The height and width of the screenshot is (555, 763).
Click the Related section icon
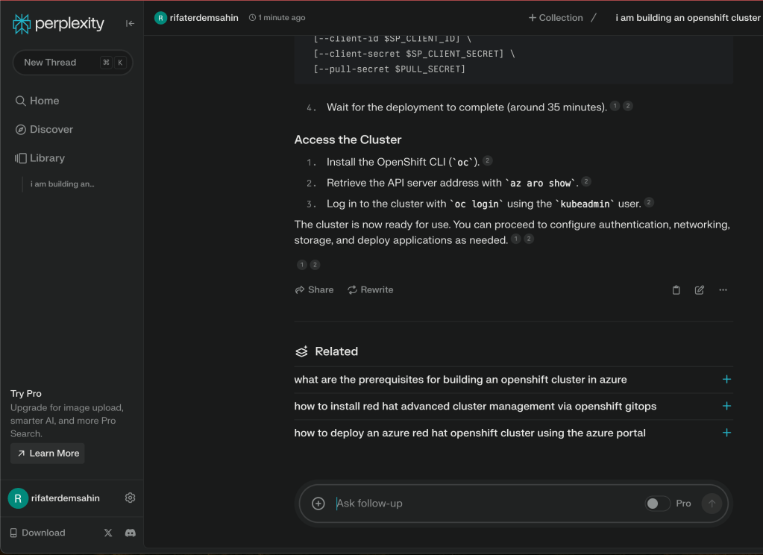(302, 351)
